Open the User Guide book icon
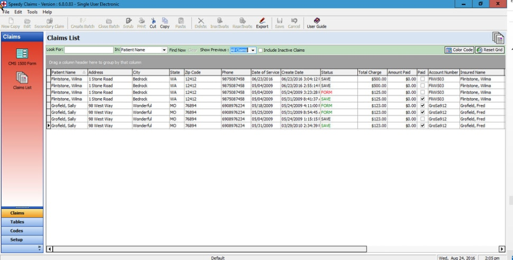The width and height of the screenshot is (513, 260). (317, 21)
